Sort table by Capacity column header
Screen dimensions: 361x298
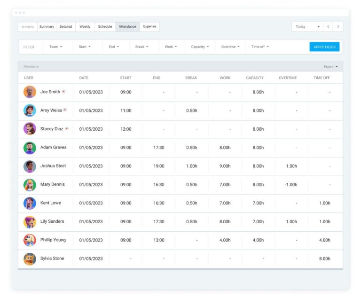[x=255, y=78]
